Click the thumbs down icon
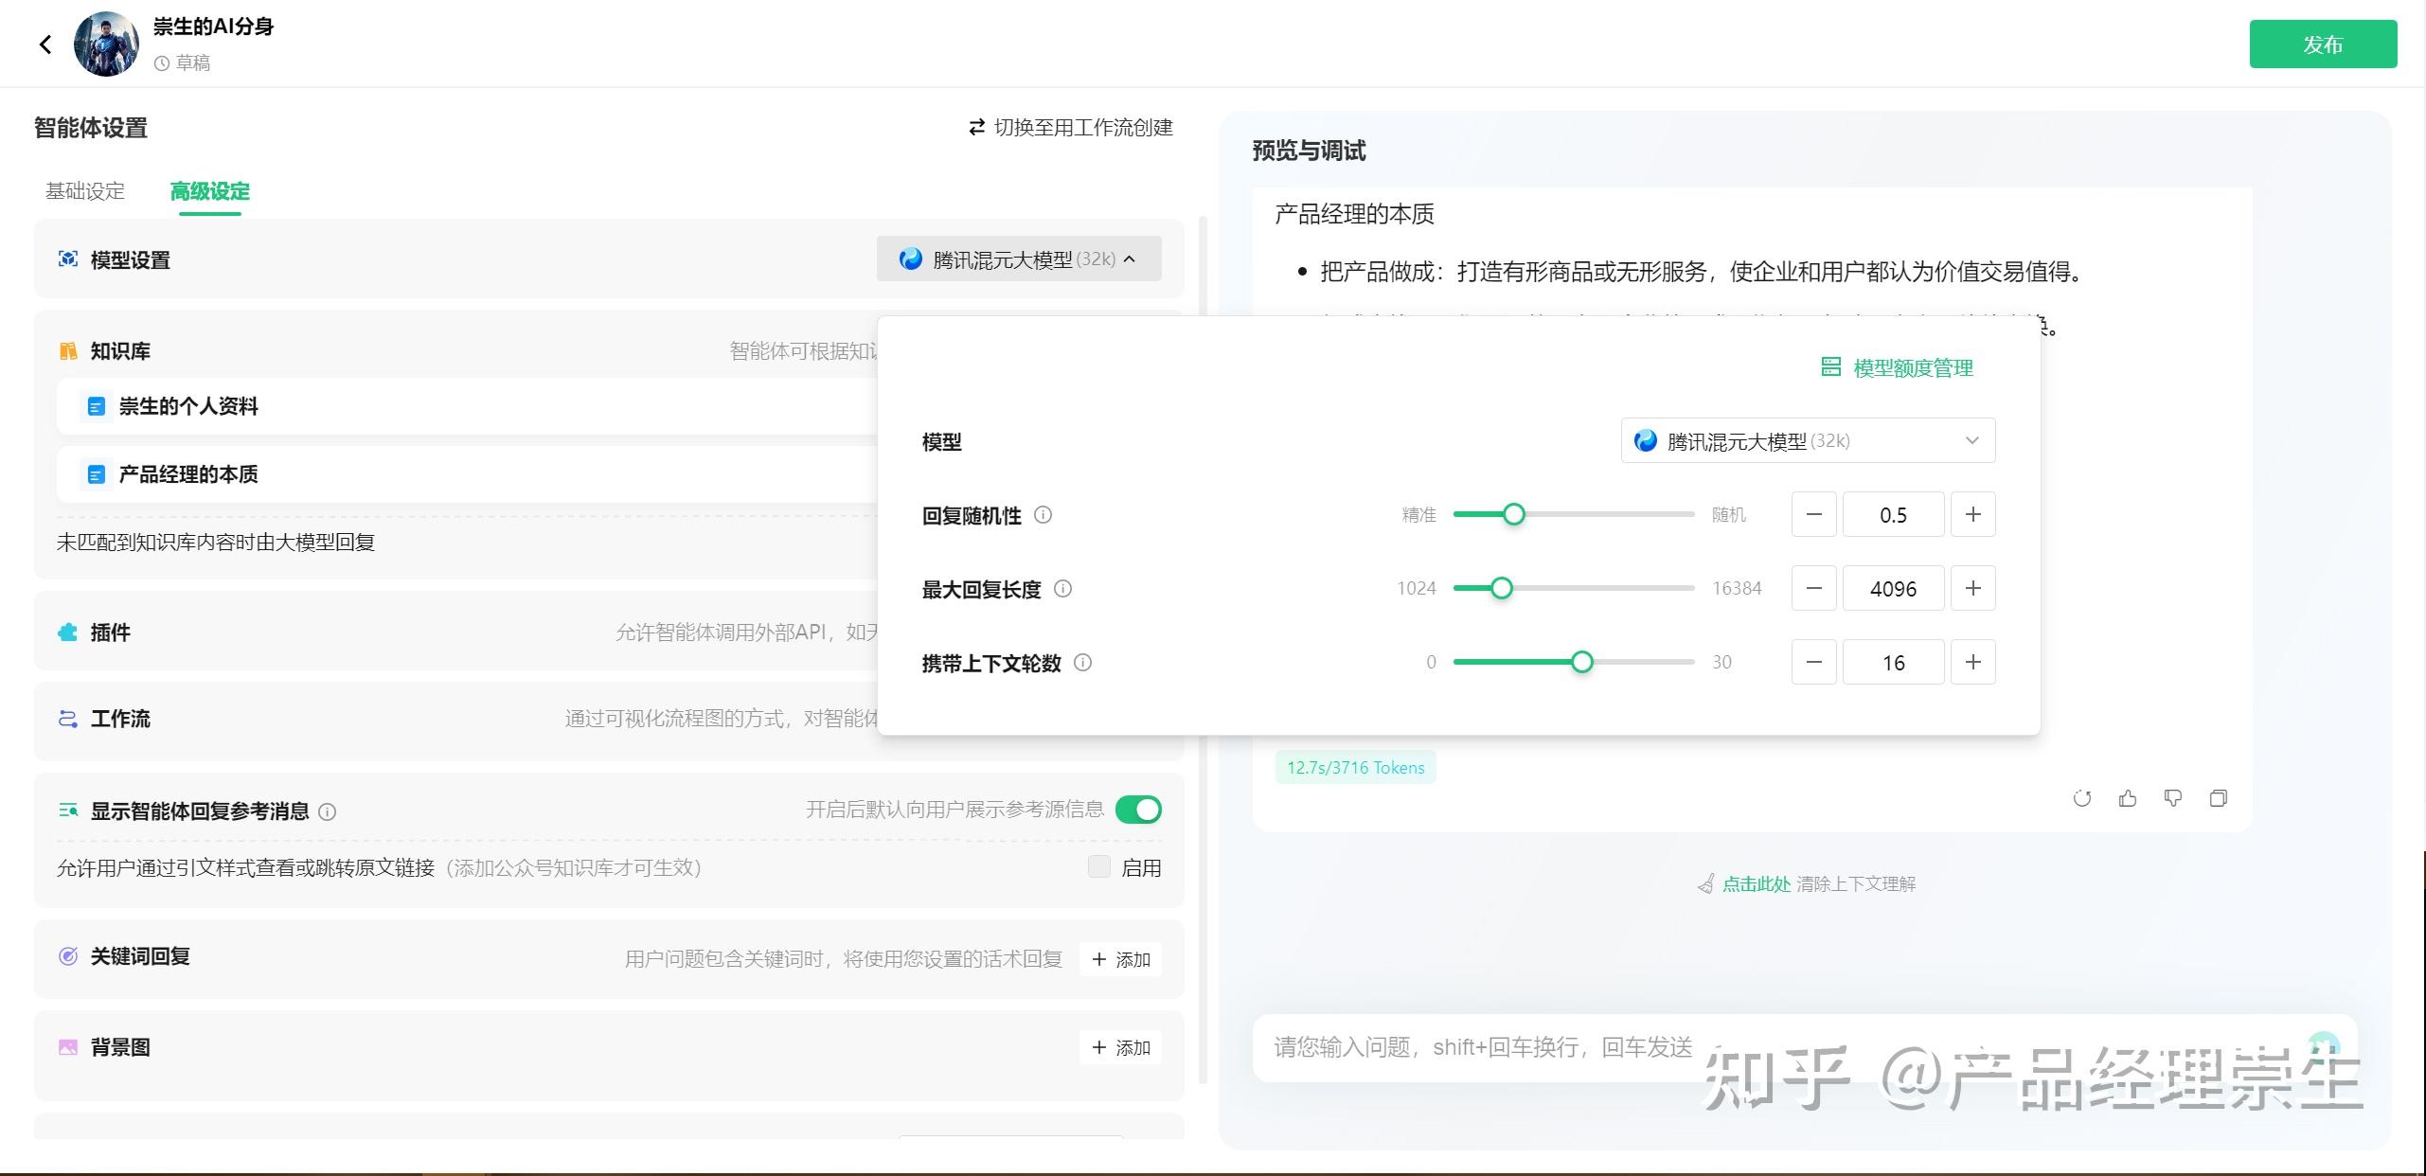2426x1176 pixels. (2172, 798)
